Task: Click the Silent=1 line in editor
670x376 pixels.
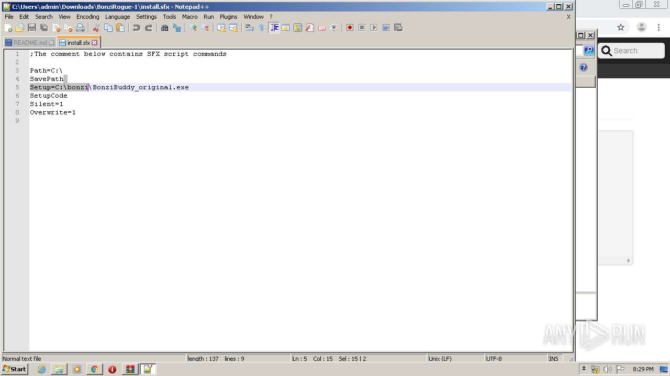Action: coord(47,104)
